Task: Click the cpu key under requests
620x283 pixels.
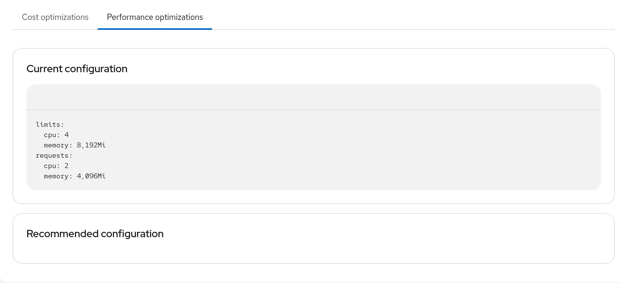Action: pos(52,166)
